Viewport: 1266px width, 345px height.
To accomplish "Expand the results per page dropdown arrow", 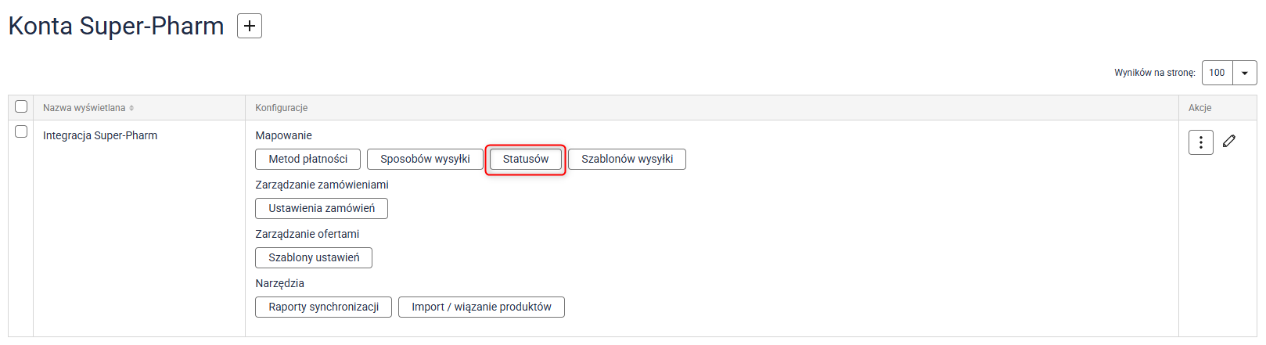I will pyautogui.click(x=1244, y=73).
